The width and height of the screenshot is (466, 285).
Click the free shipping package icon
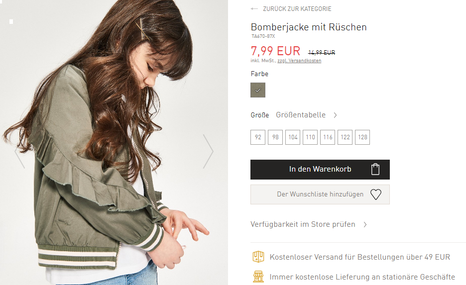click(258, 257)
